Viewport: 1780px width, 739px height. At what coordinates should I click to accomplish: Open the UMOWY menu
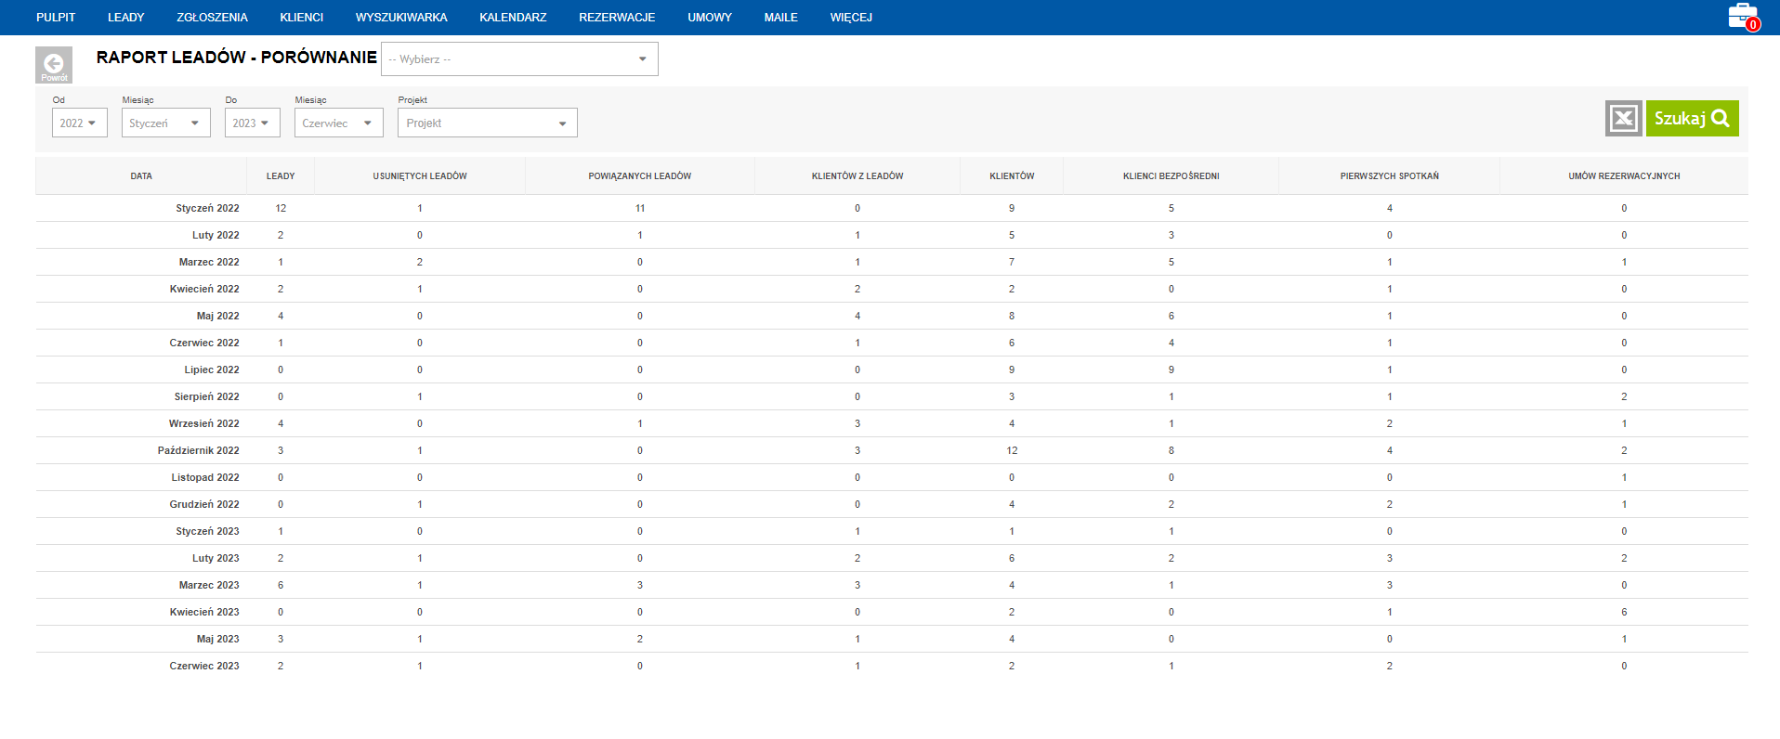click(710, 18)
